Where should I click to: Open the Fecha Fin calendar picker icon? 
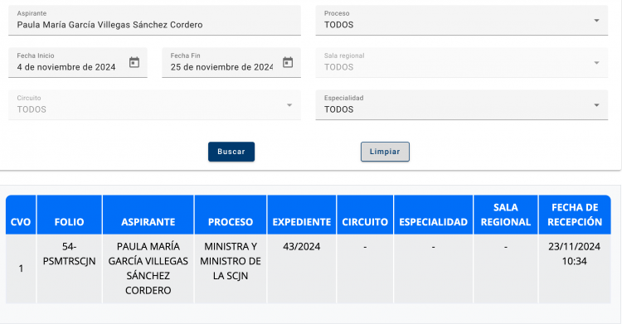click(x=288, y=62)
